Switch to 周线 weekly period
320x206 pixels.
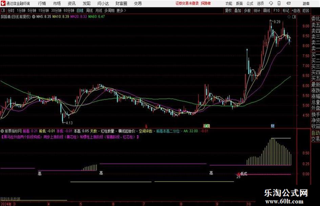(x=89, y=10)
